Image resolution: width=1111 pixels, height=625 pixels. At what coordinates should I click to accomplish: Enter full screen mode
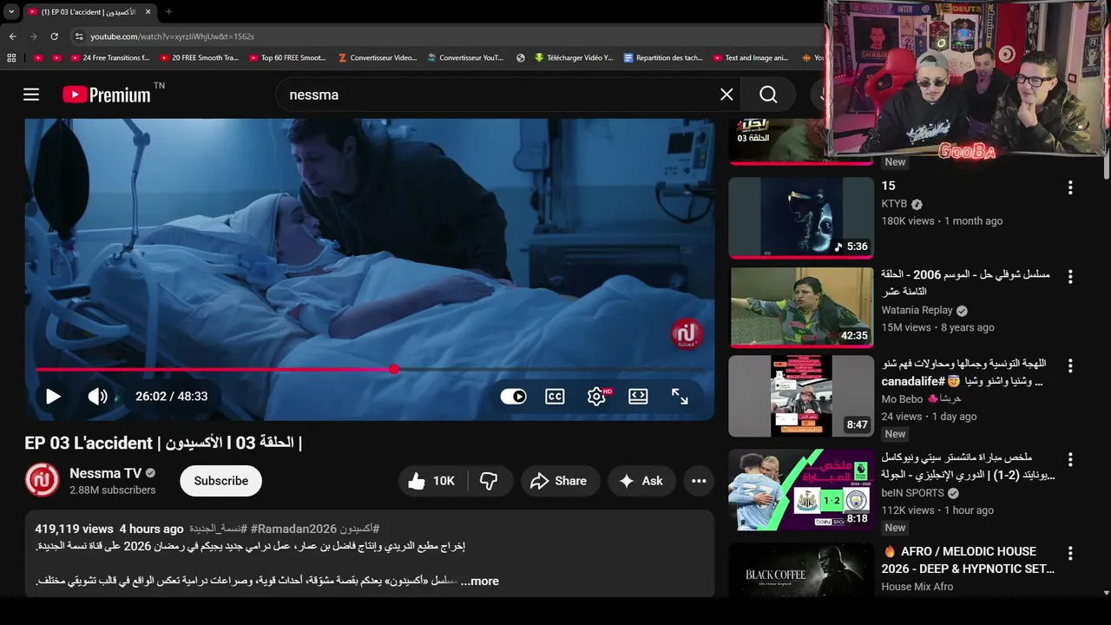680,396
